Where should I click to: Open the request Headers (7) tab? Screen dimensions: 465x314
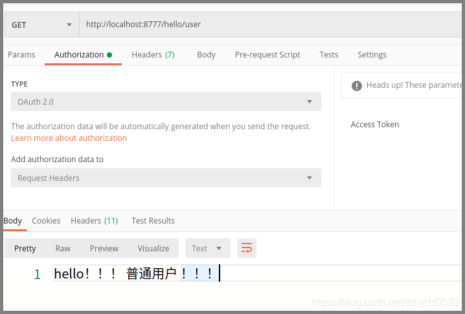coord(153,55)
